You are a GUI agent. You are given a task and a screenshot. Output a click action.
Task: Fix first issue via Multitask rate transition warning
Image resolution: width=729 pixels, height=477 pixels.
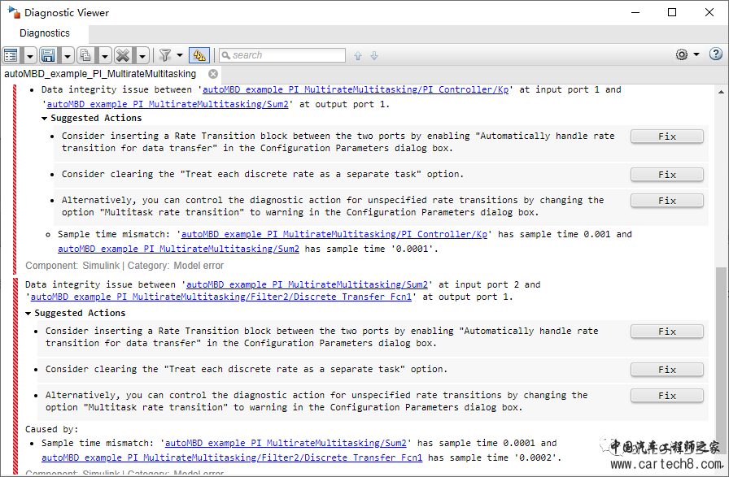[666, 201]
